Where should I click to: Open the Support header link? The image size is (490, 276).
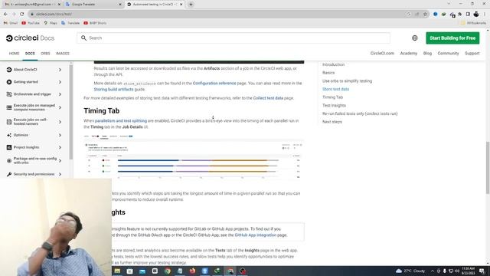pyautogui.click(x=472, y=54)
